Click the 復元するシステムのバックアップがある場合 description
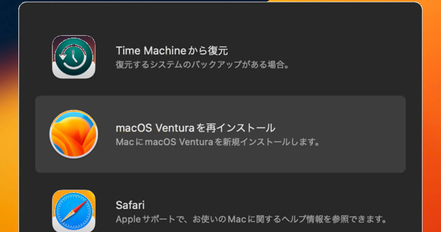Image resolution: width=441 pixels, height=232 pixels. click(x=203, y=65)
